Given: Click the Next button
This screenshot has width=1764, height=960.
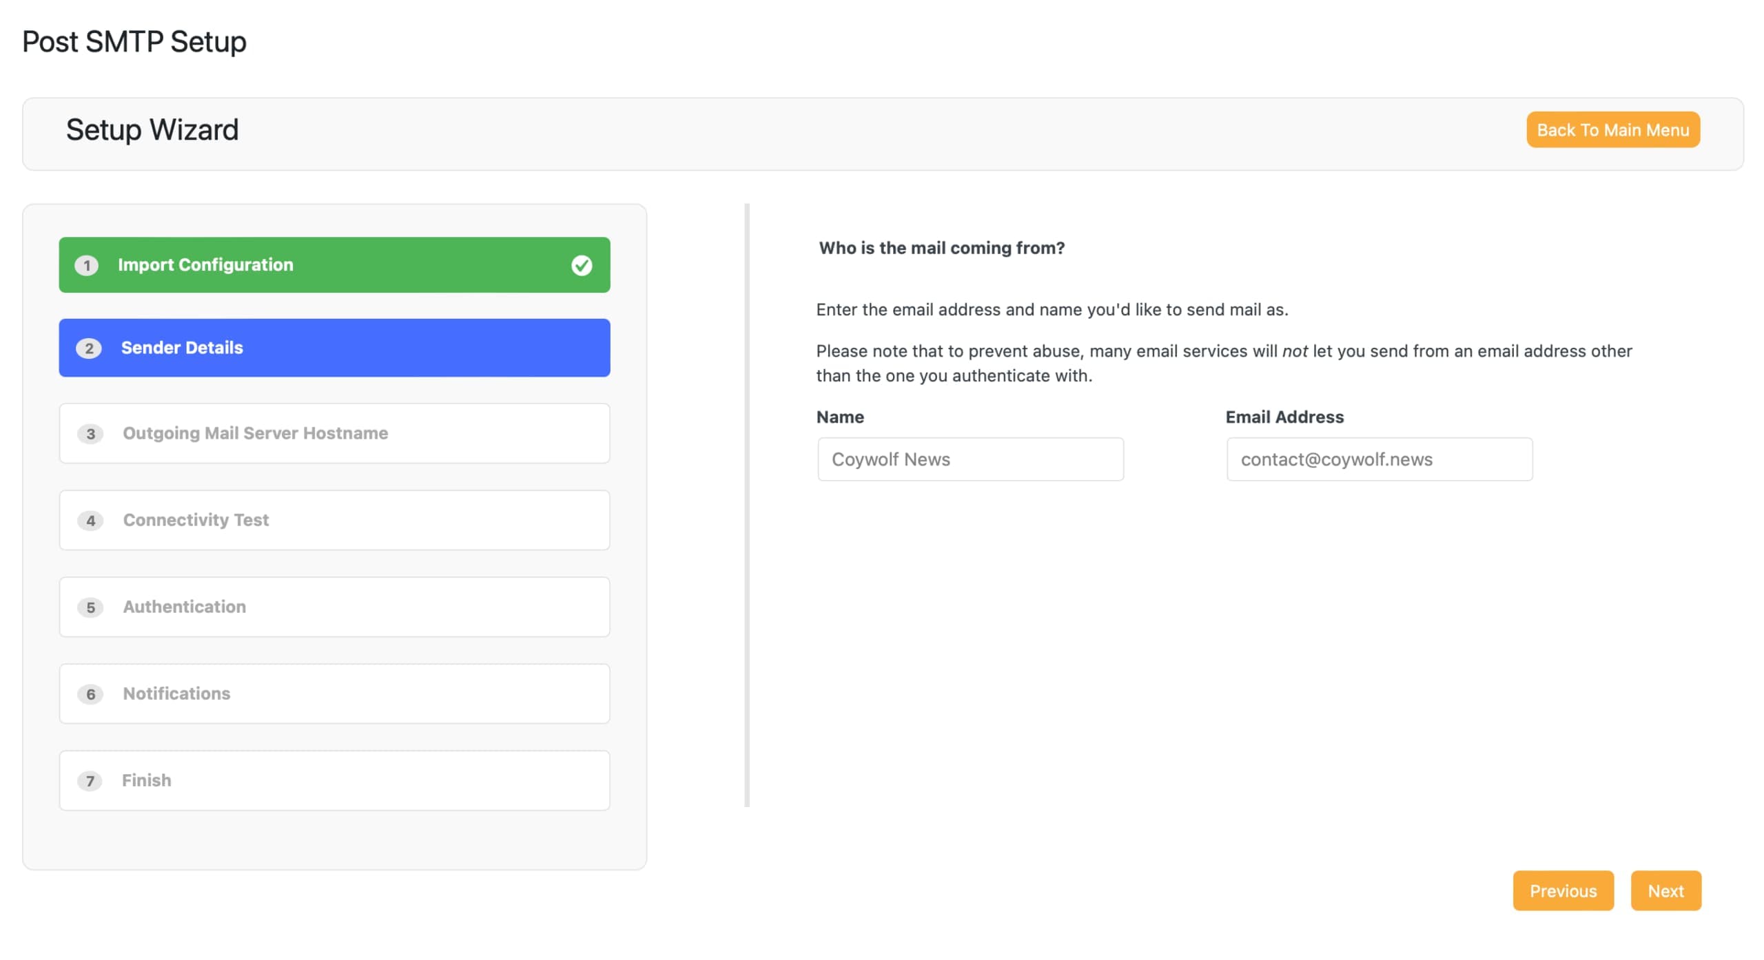Looking at the screenshot, I should pos(1665,890).
